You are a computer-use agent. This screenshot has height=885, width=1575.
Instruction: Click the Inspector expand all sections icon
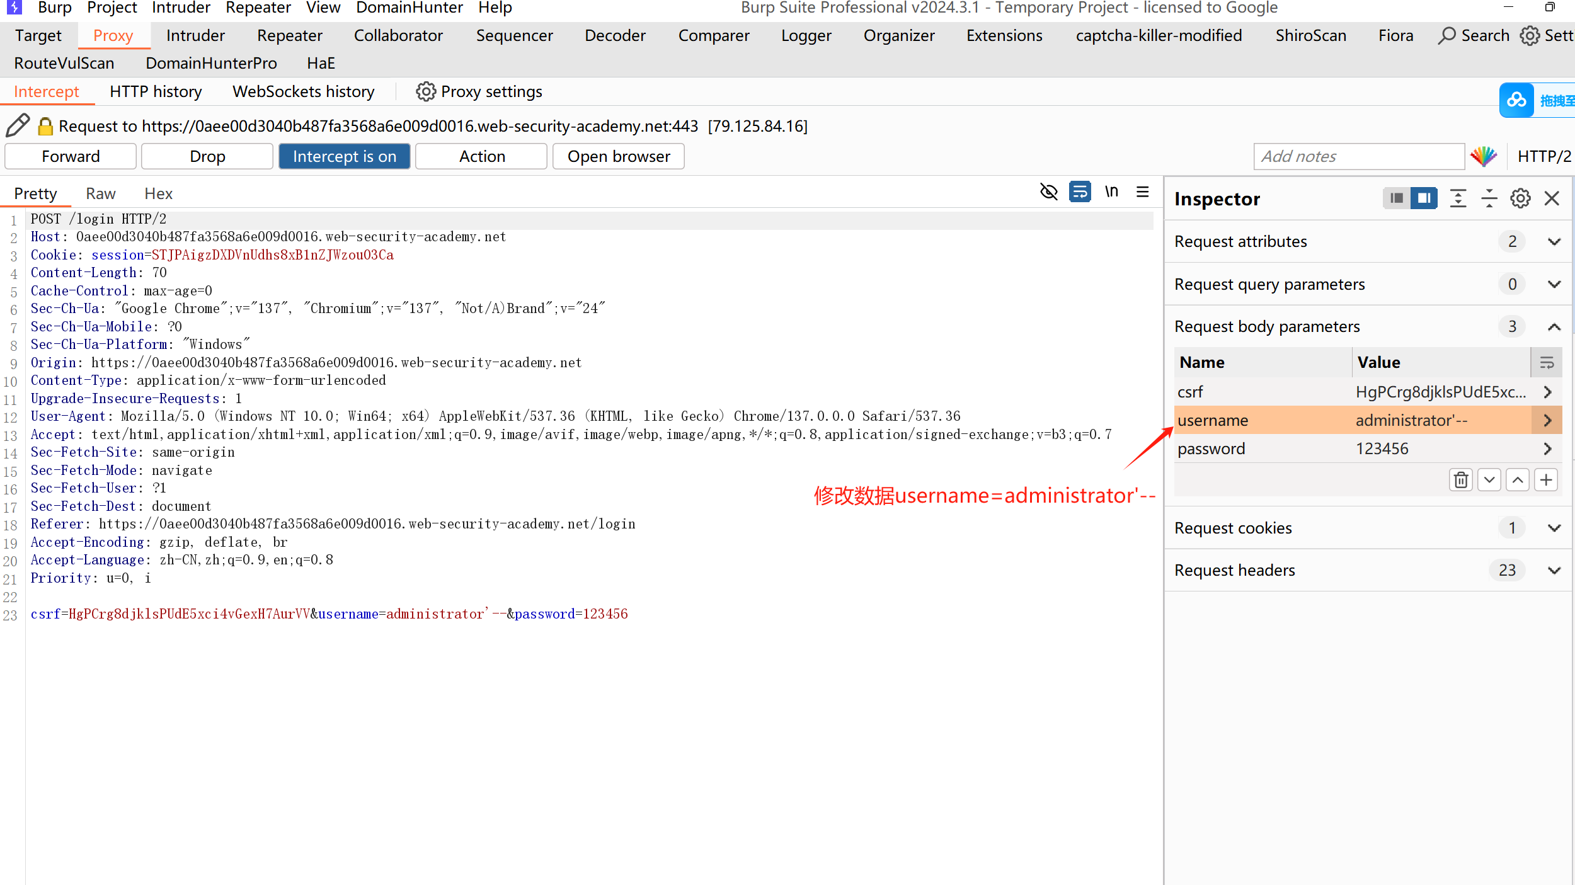1458,198
